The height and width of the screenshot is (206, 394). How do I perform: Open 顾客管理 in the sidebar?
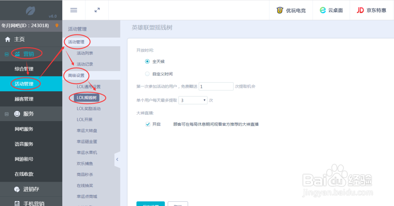[24, 99]
